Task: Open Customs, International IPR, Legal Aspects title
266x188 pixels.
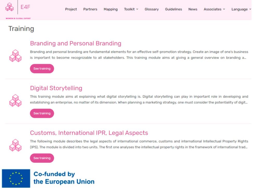Action: click(x=89, y=133)
